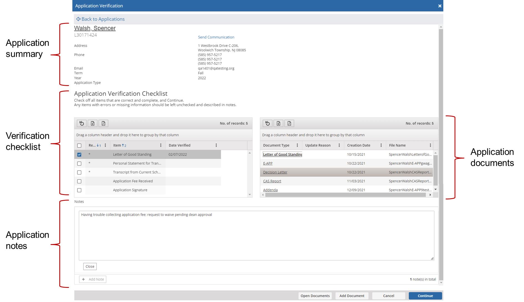Open the CAS Report document
The image size is (524, 302).
pyautogui.click(x=272, y=181)
